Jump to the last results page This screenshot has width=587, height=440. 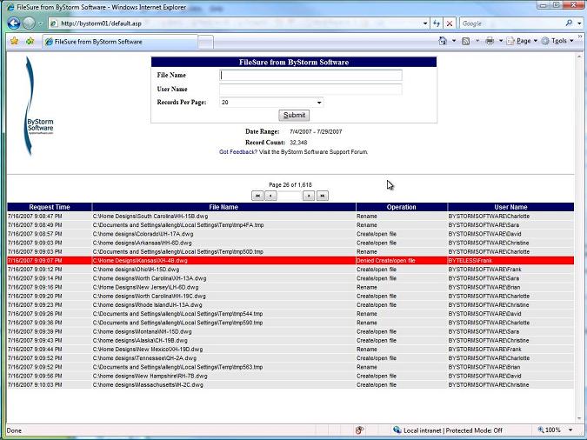click(x=323, y=196)
